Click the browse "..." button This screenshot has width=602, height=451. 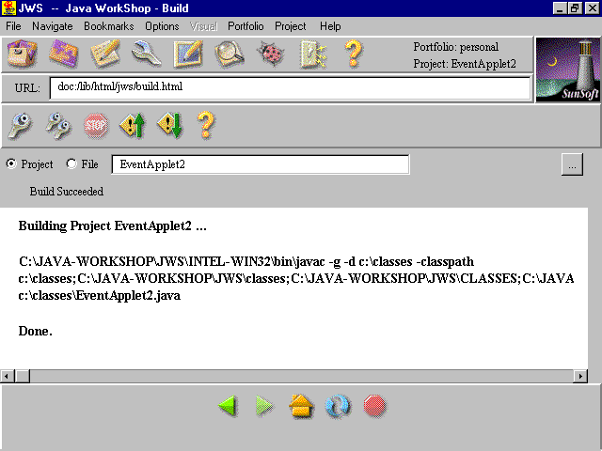(572, 164)
